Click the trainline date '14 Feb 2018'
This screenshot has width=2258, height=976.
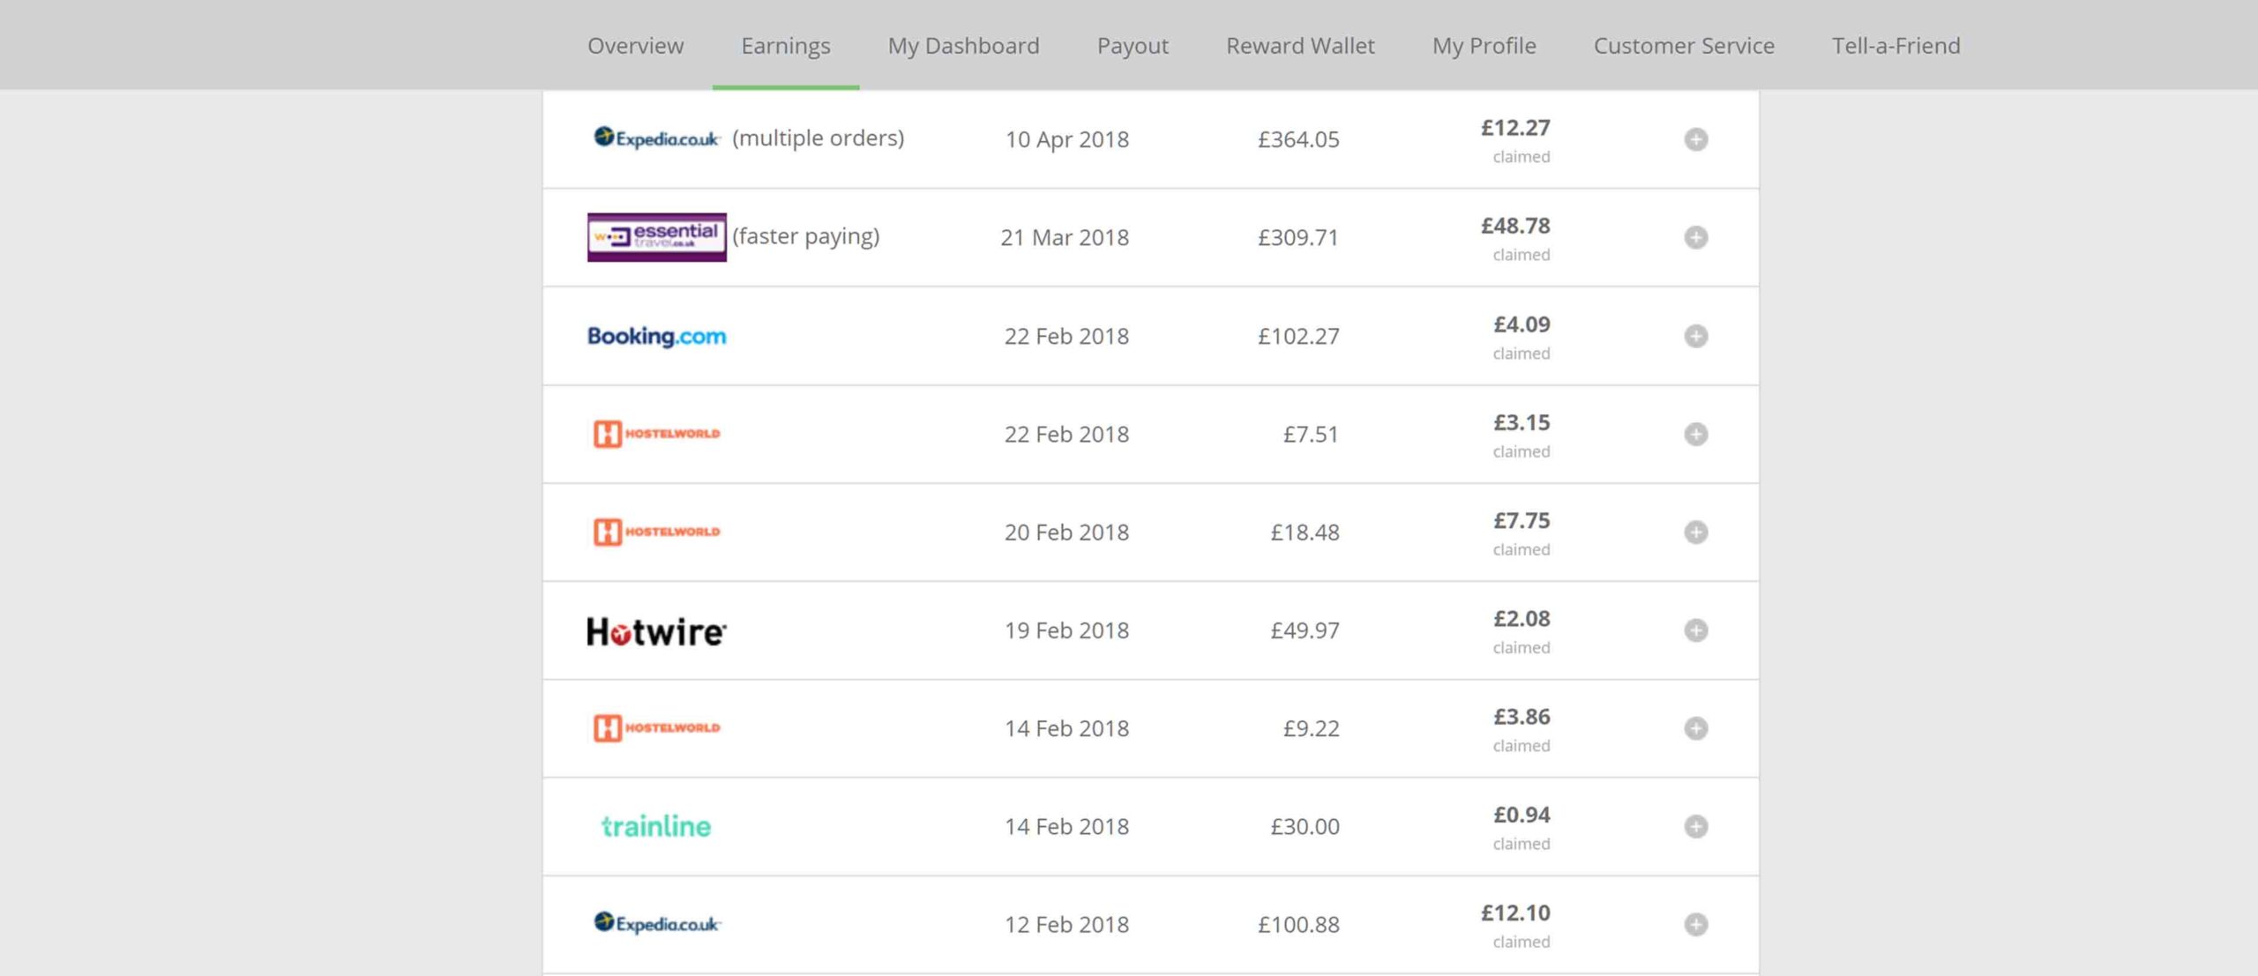point(1066,826)
